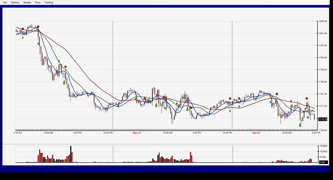Click the 1793.64 price axis label
This screenshot has height=180, width=333.
coord(323,58)
